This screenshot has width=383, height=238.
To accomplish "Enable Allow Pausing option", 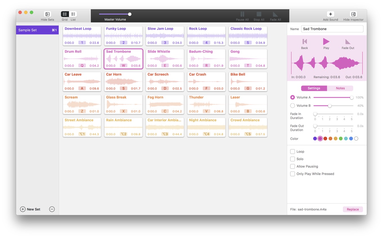I will pos(293,166).
